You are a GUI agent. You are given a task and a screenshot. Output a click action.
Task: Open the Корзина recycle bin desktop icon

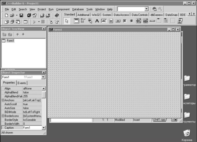pos(187,133)
